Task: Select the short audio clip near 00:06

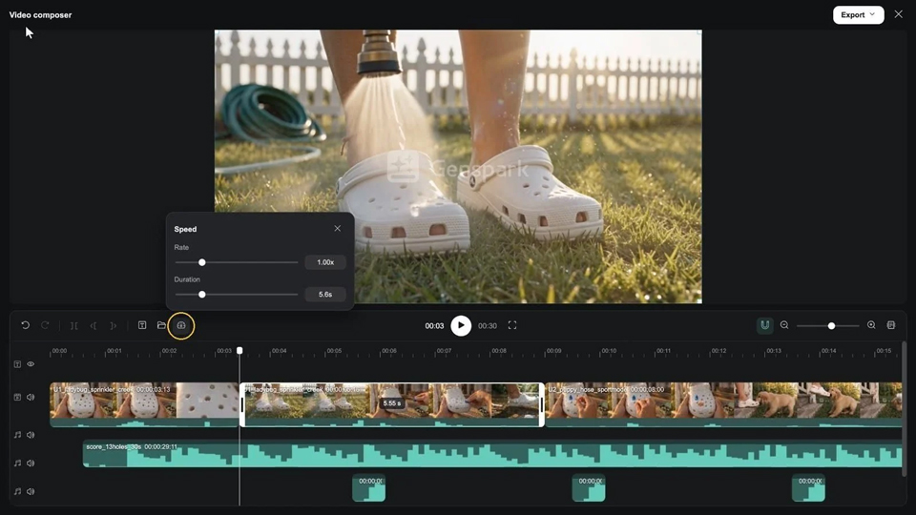Action: pyautogui.click(x=368, y=488)
